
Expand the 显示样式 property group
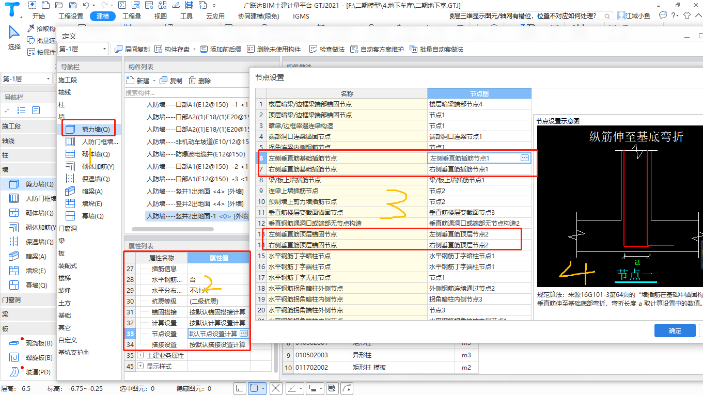[140, 366]
